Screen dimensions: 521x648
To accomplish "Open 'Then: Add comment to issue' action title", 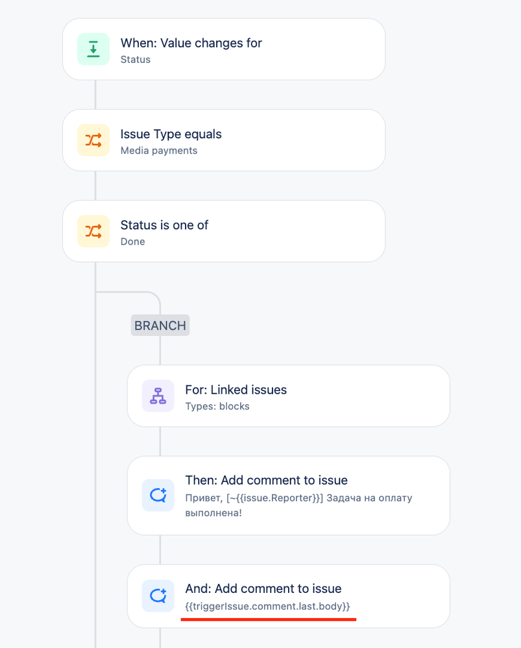I will (x=266, y=480).
